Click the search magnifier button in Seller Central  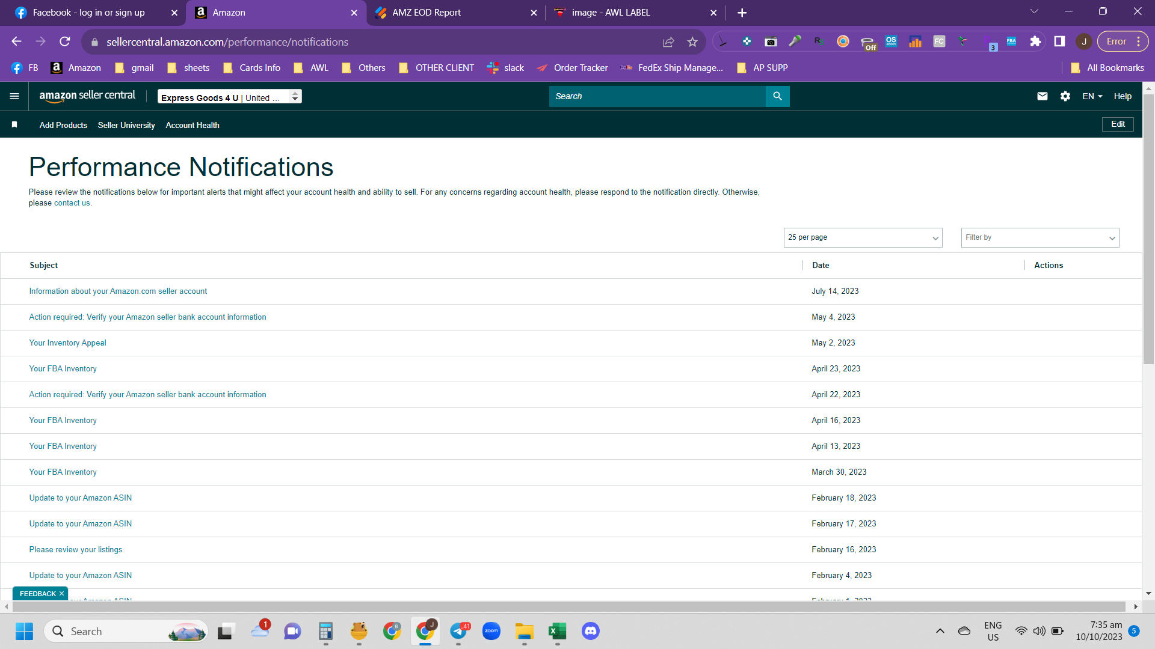pyautogui.click(x=777, y=96)
